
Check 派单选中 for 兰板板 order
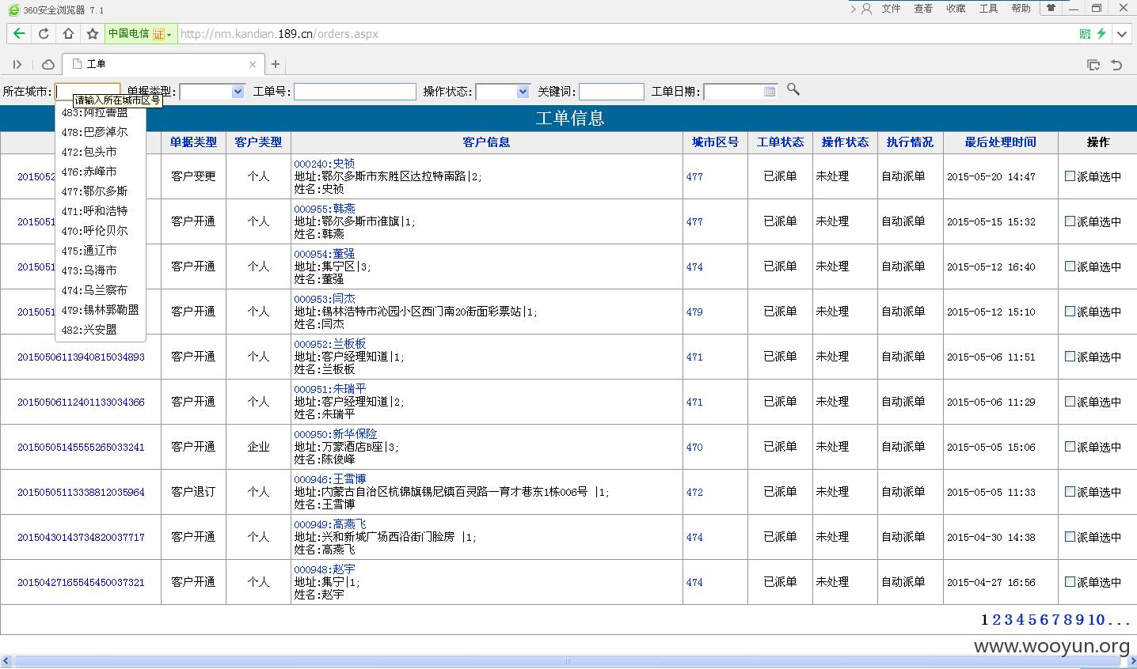click(1070, 357)
